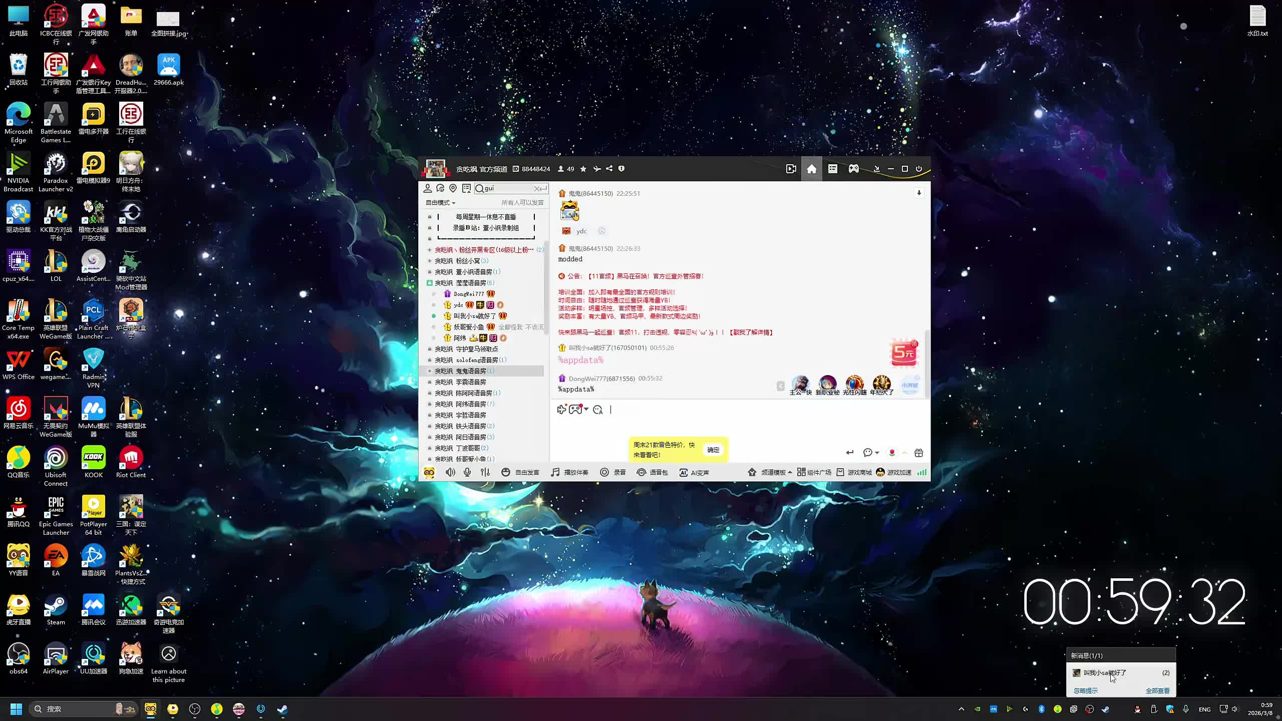Click the location pin icon in sidebar
The width and height of the screenshot is (1282, 721).
click(x=453, y=188)
